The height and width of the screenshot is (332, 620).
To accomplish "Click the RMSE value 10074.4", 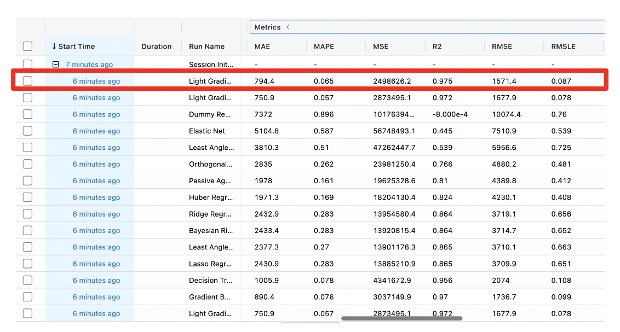I will [506, 114].
